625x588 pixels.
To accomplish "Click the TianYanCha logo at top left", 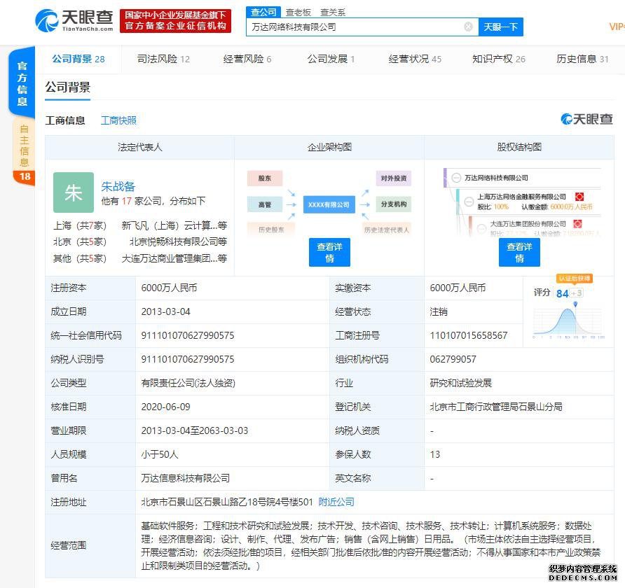I will point(74,20).
